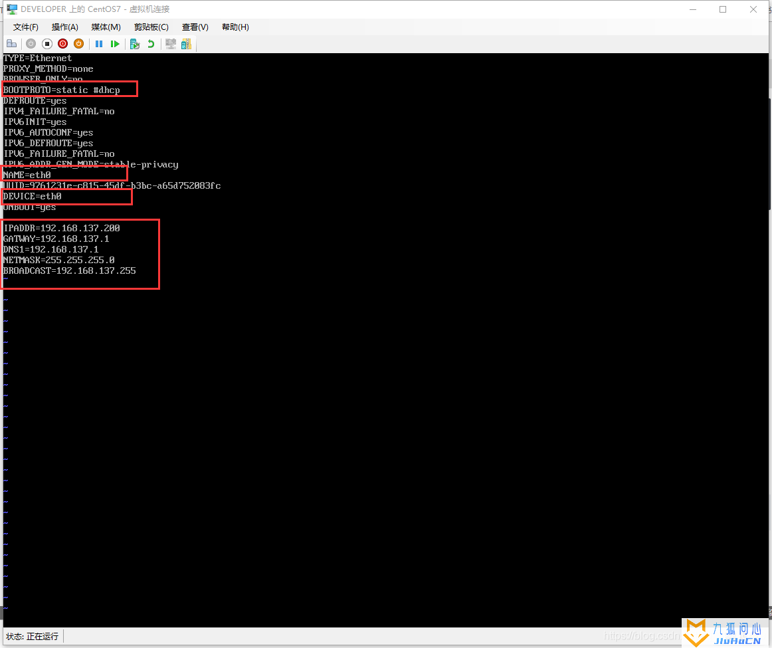Click the IPV6INIT=yes line

(x=35, y=122)
